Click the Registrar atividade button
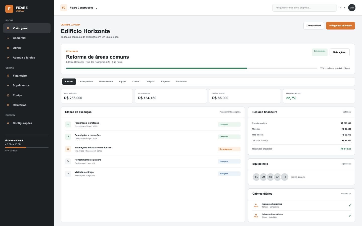The image size is (362, 226). [340, 26]
